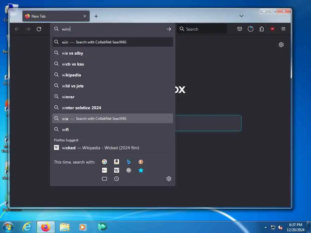This screenshot has width=311, height=233.
Task: Select 'wix — Search with CollabNet SearXNG'
Action: click(x=113, y=119)
